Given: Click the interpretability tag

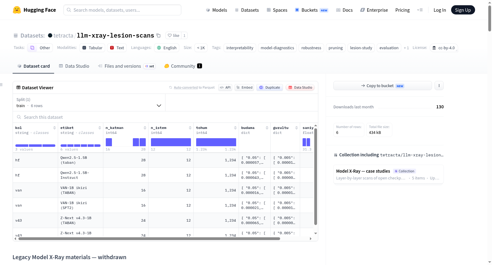Looking at the screenshot, I should 240,48.
